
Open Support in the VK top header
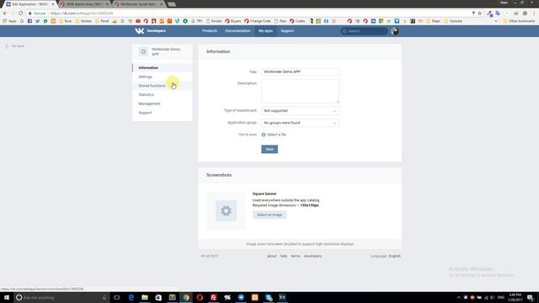(287, 31)
